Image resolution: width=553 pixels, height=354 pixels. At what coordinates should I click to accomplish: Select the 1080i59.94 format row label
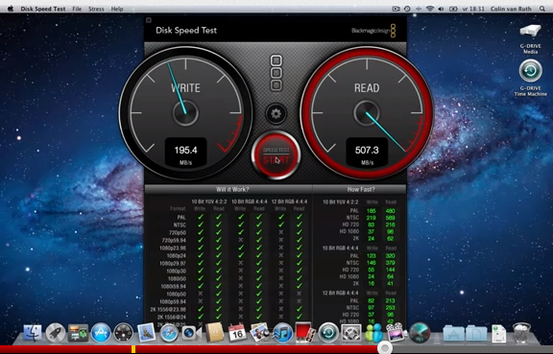[x=173, y=286]
